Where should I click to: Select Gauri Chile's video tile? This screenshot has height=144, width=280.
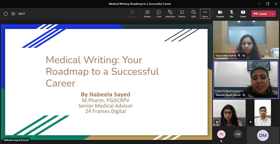246,40
